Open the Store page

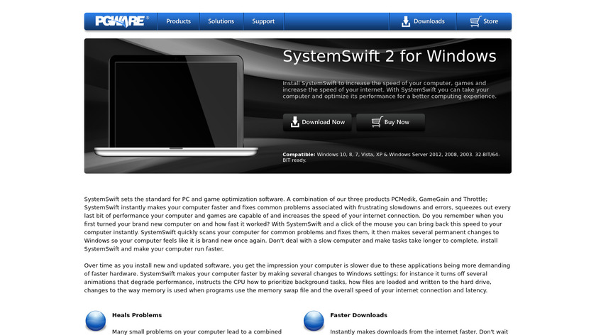[x=484, y=21]
